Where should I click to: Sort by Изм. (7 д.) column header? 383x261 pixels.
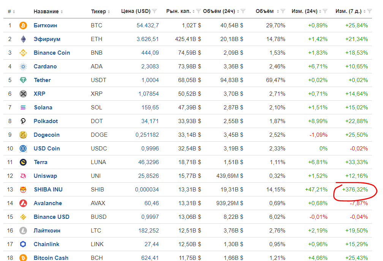tap(348, 11)
